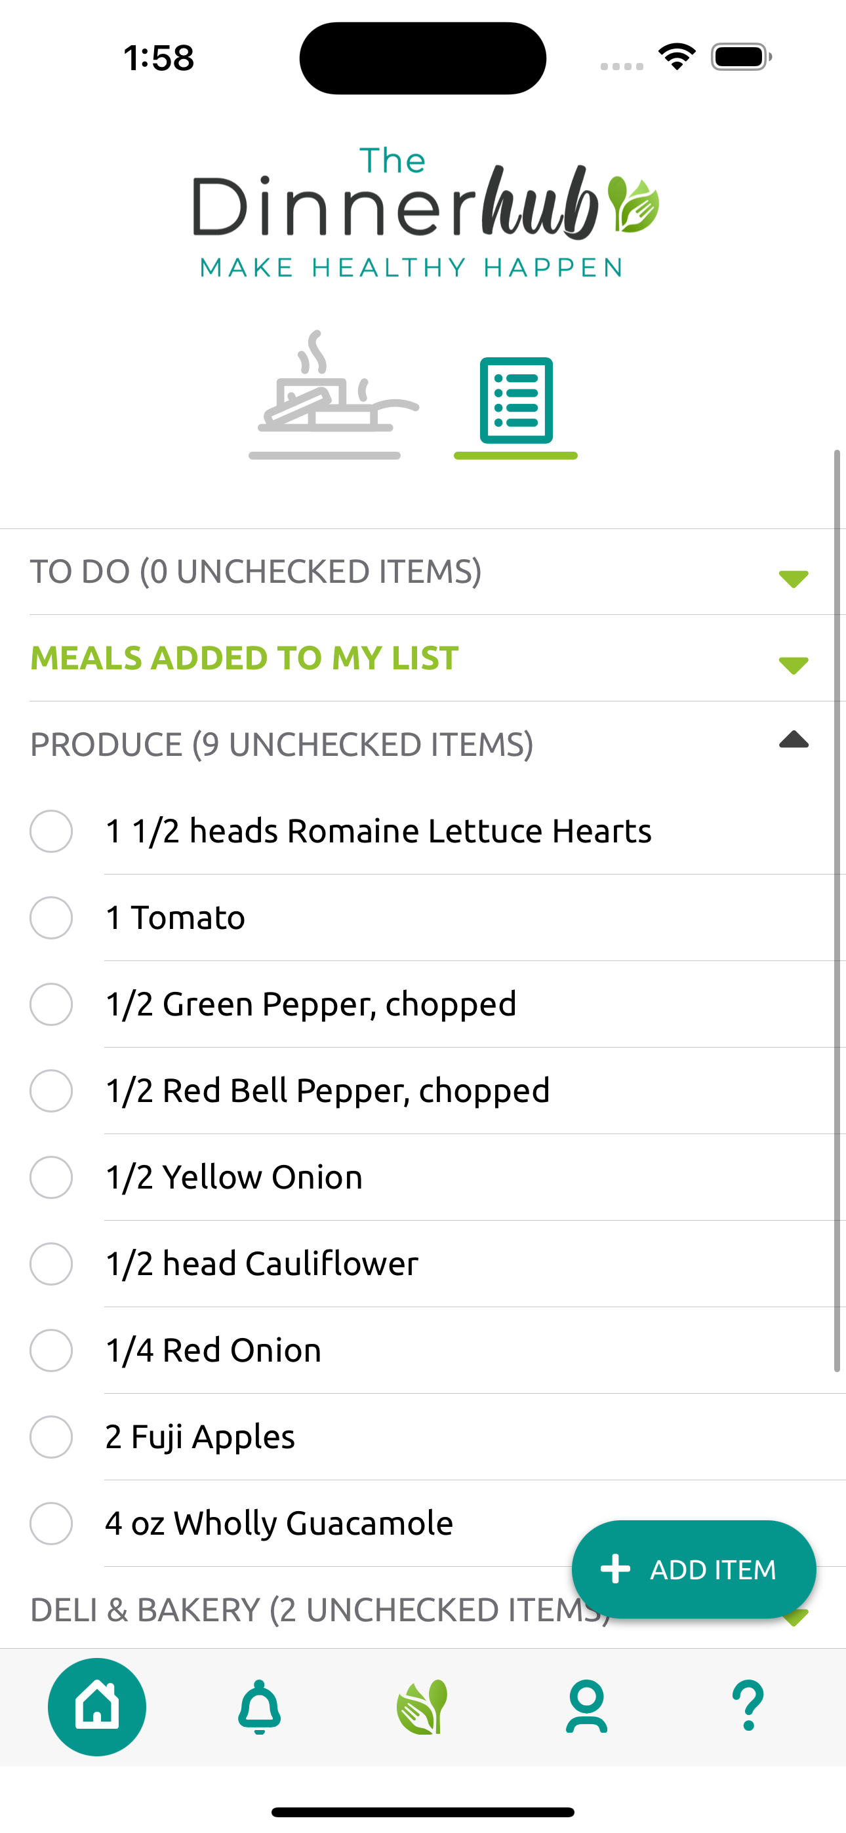The image size is (846, 1833).
Task: Select the 1/2 head Cauliflower row text
Action: [x=262, y=1264]
